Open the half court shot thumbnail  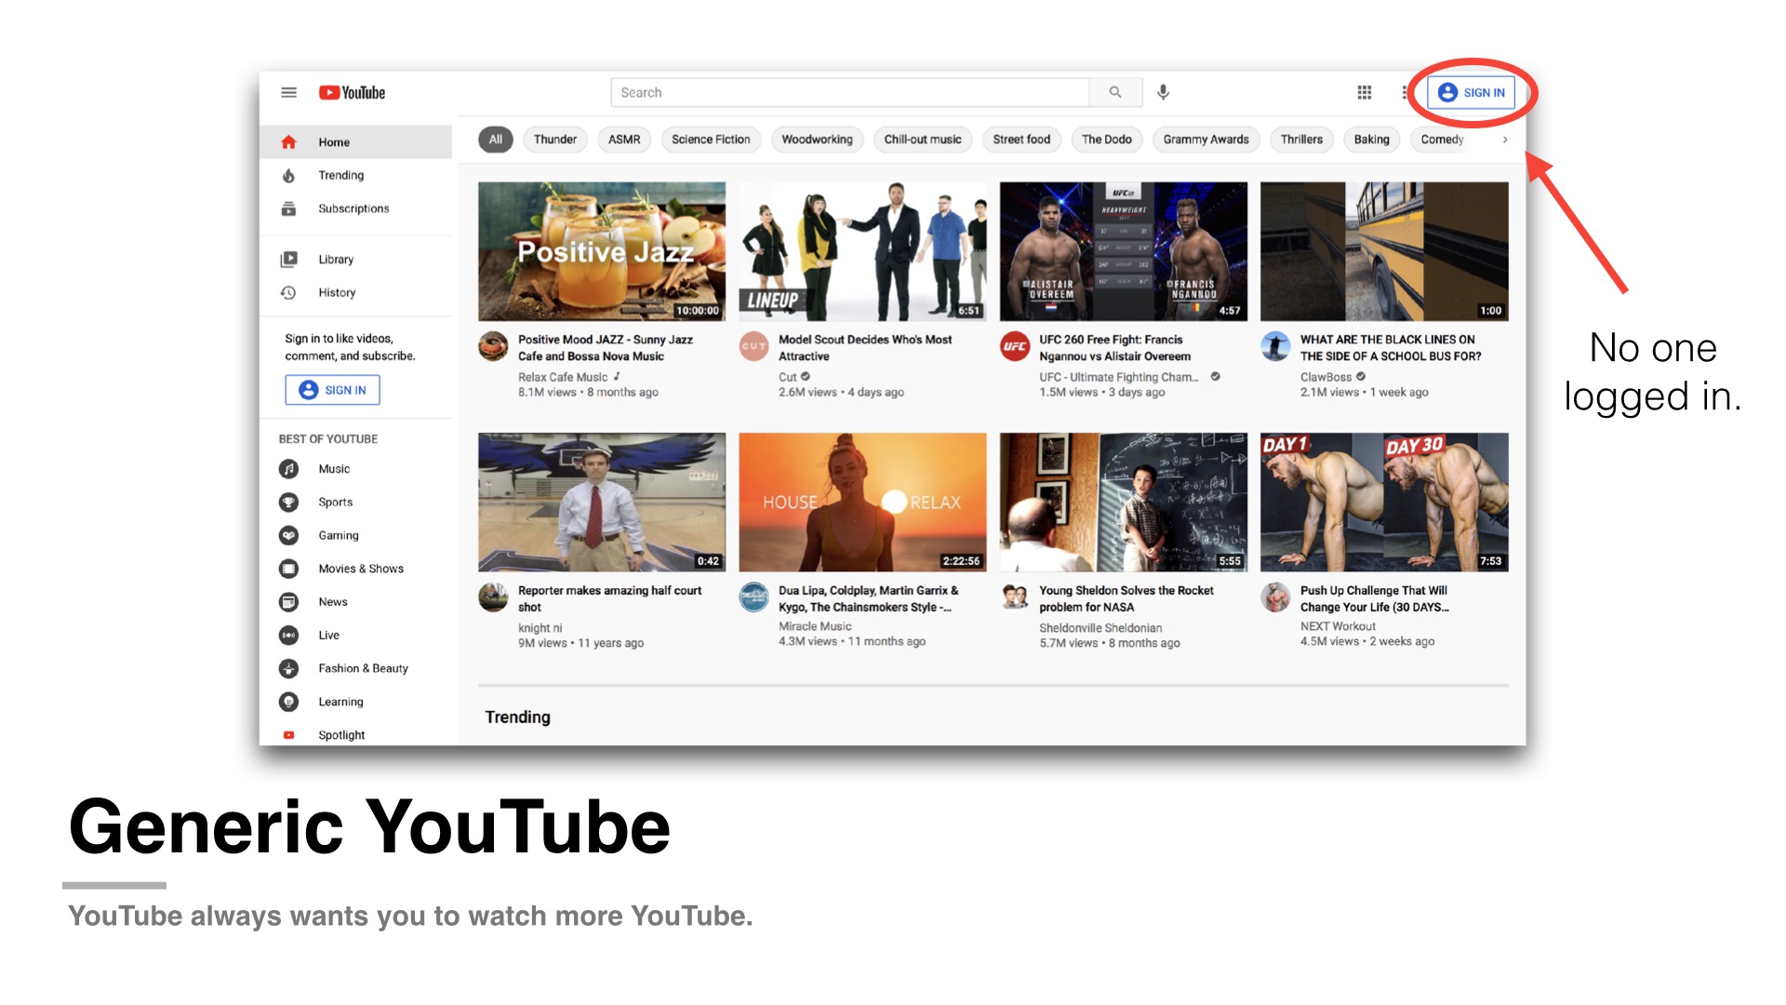602,502
